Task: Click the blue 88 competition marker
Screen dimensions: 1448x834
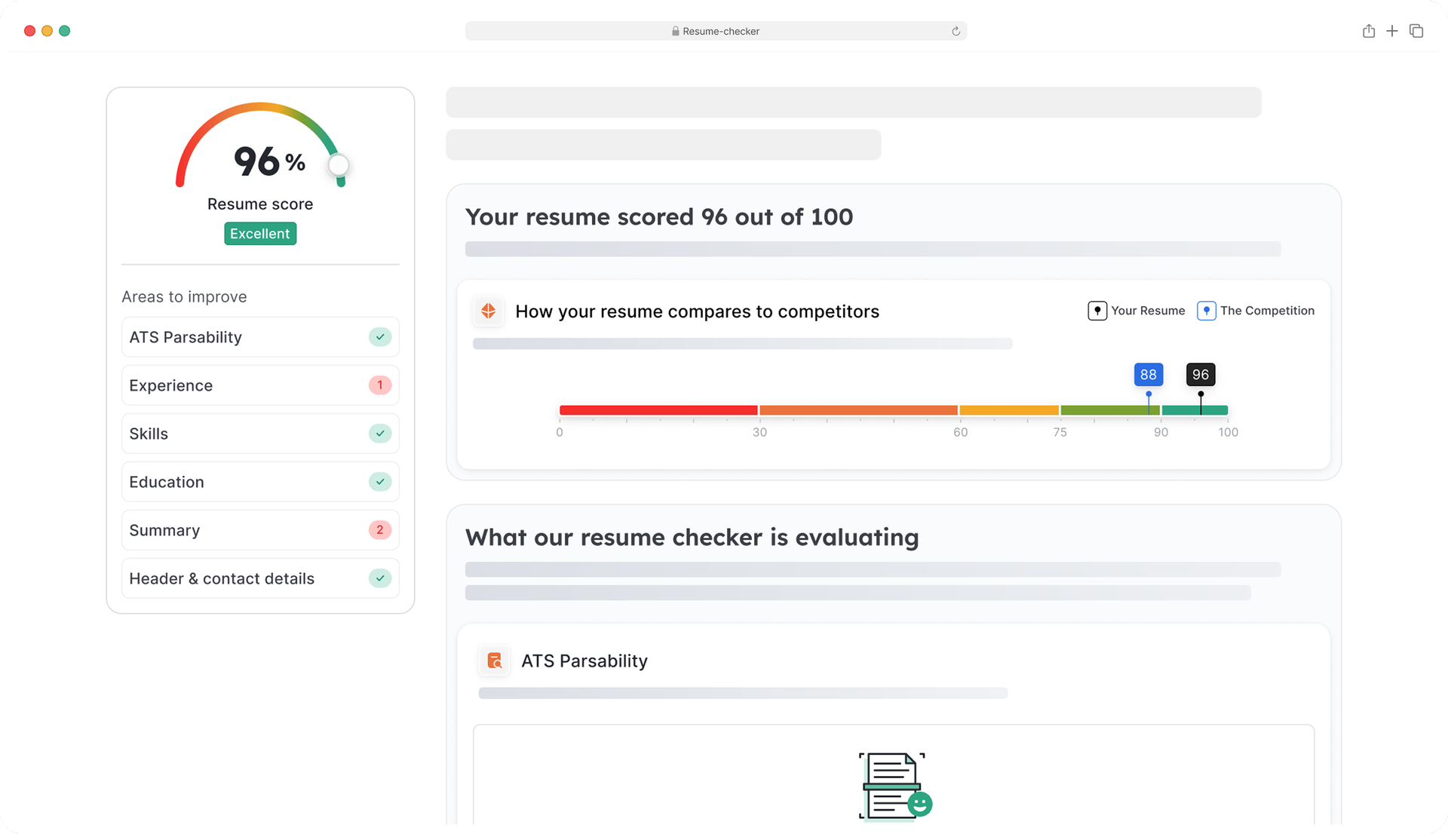Action: click(x=1148, y=375)
